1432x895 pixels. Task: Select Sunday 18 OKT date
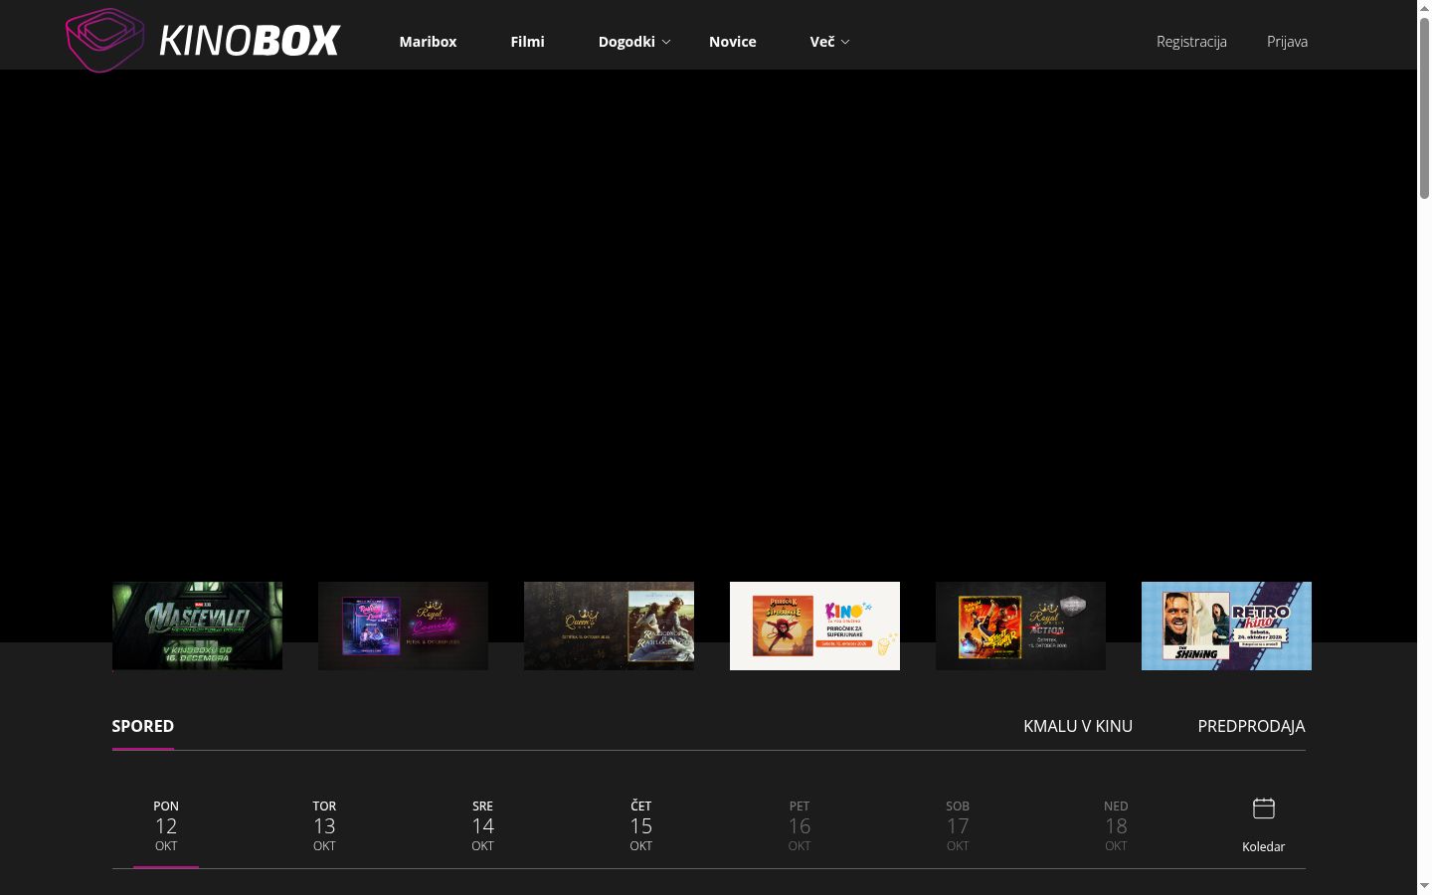click(x=1116, y=826)
